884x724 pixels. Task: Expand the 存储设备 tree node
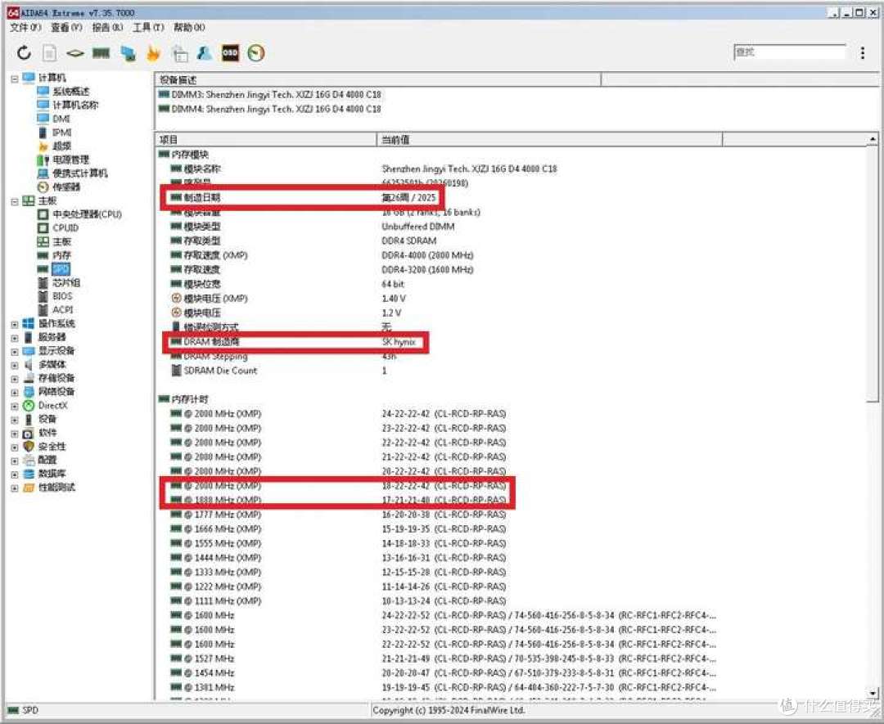[x=15, y=379]
